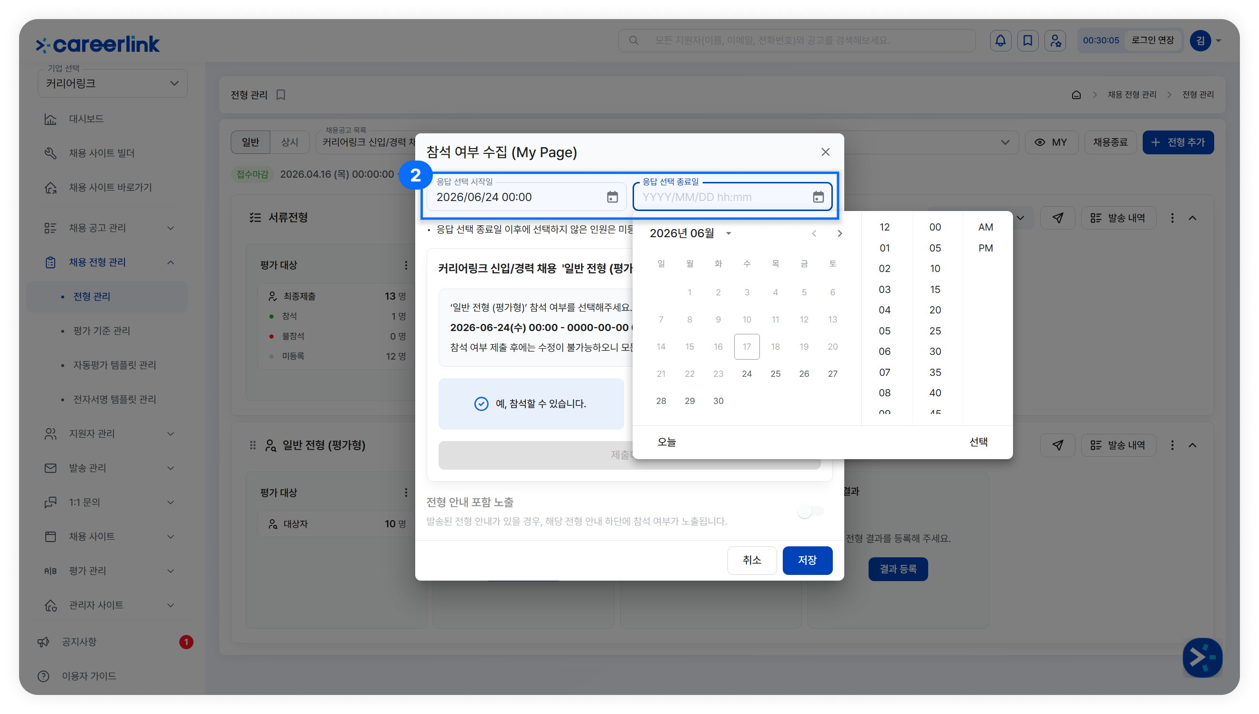Click 오늘 in date picker
The height and width of the screenshot is (714, 1259).
pos(666,442)
